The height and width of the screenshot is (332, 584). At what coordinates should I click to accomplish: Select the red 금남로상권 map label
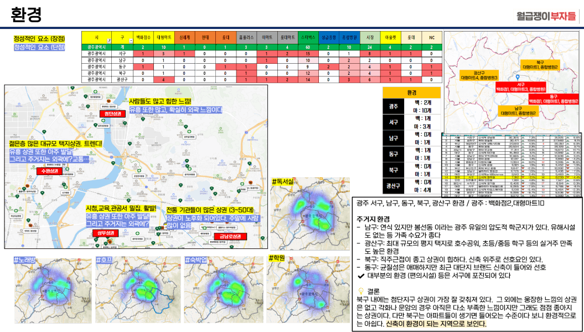pyautogui.click(x=229, y=237)
